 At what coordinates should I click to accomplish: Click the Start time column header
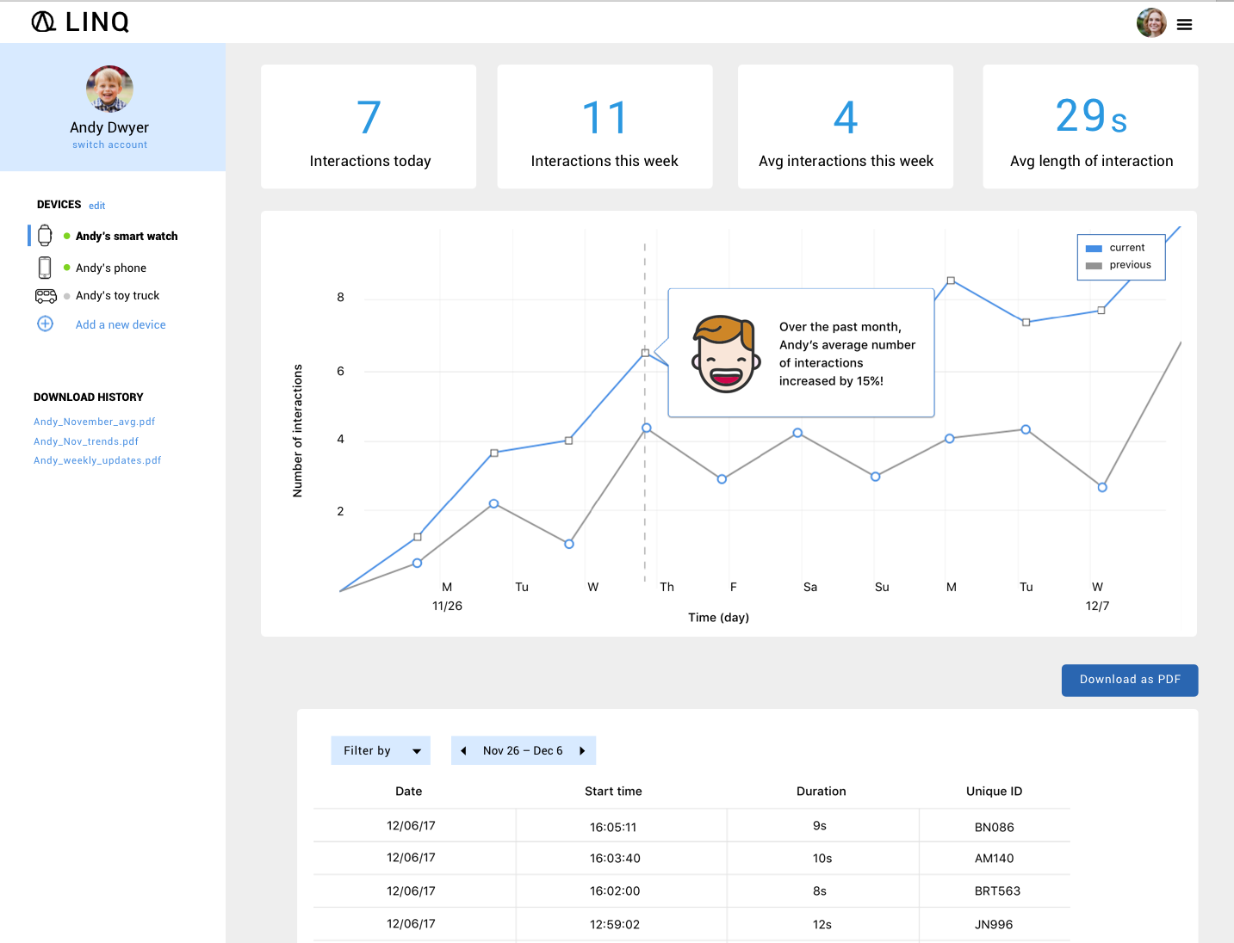pyautogui.click(x=613, y=792)
